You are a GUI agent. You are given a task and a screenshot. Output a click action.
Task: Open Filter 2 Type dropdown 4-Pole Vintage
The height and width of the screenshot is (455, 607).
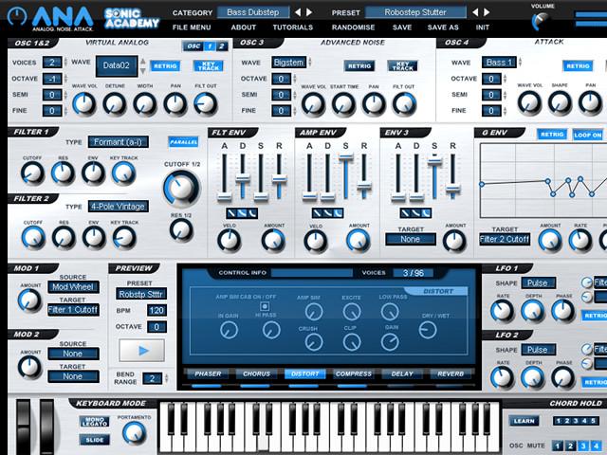(118, 207)
